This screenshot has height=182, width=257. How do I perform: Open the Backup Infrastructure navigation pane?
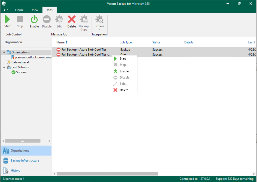click(x=26, y=161)
